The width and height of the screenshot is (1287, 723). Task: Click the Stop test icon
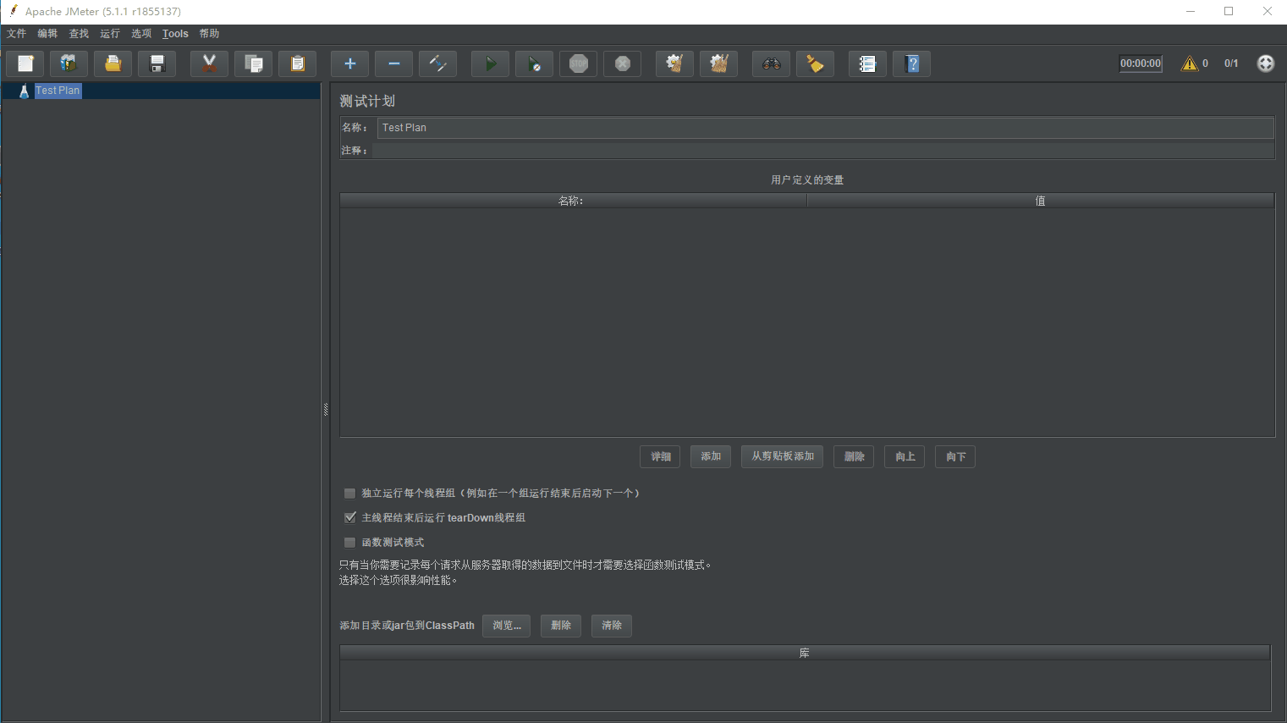pyautogui.click(x=578, y=63)
